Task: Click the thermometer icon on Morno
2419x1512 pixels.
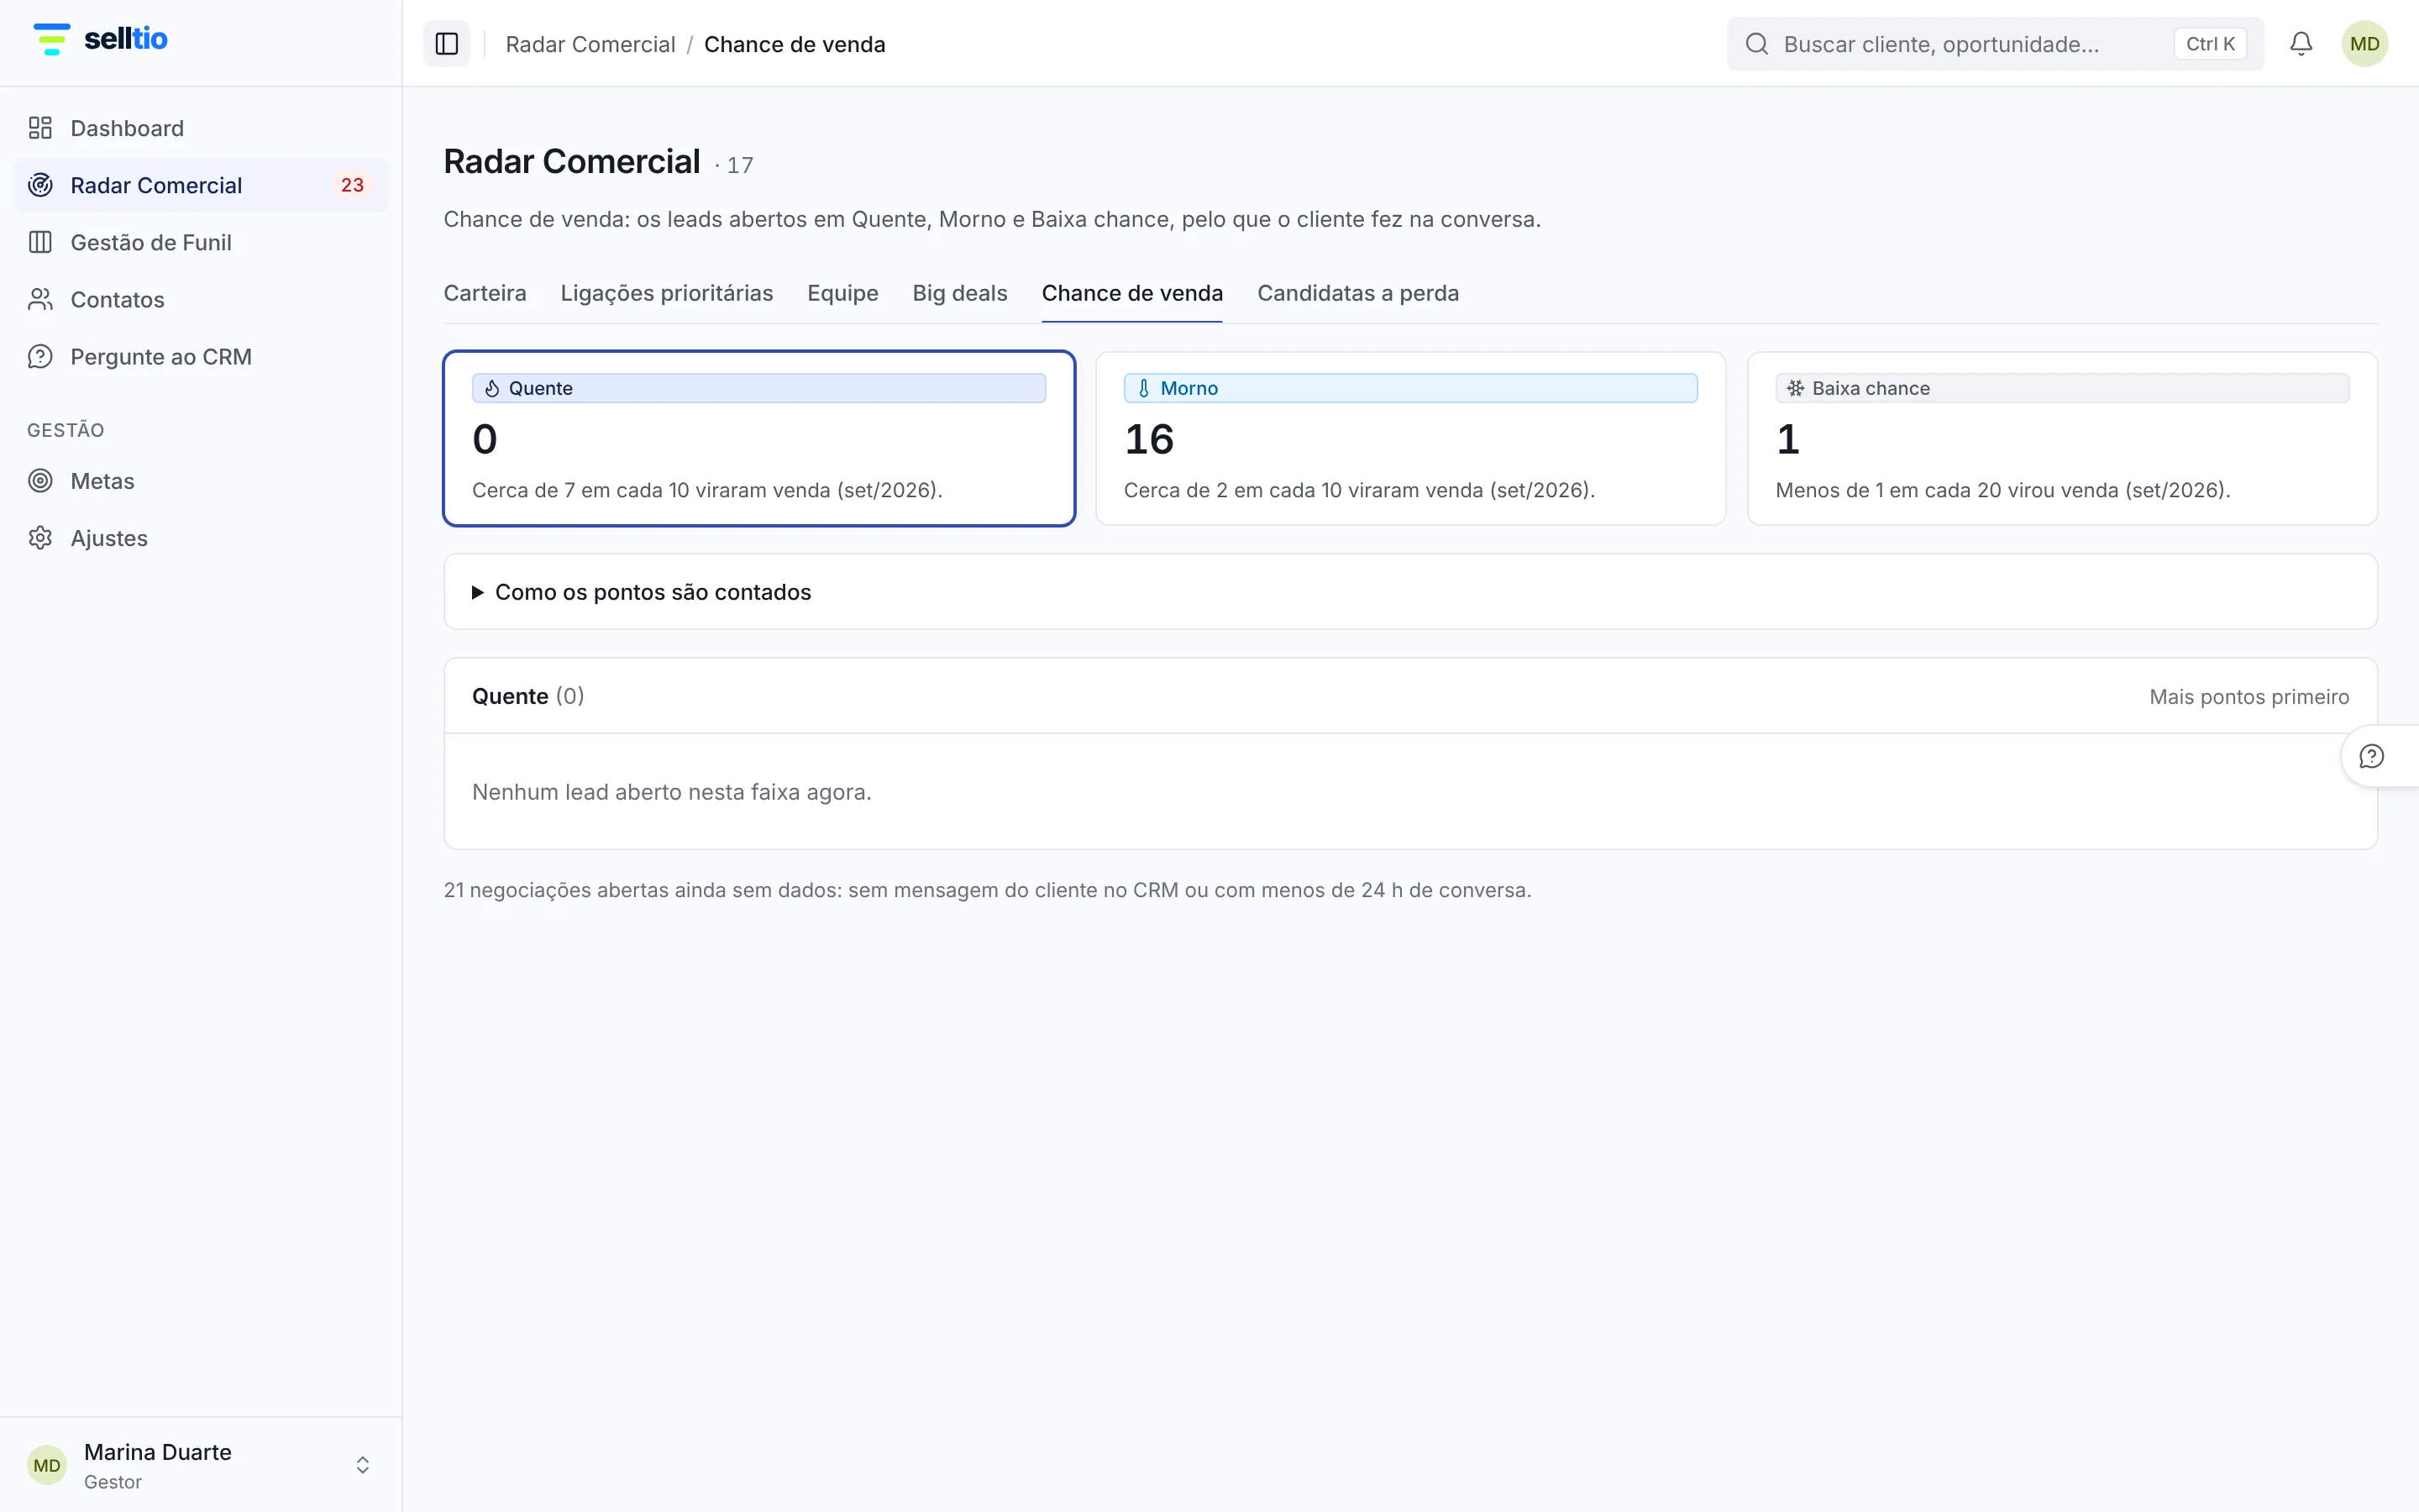Action: tap(1143, 389)
